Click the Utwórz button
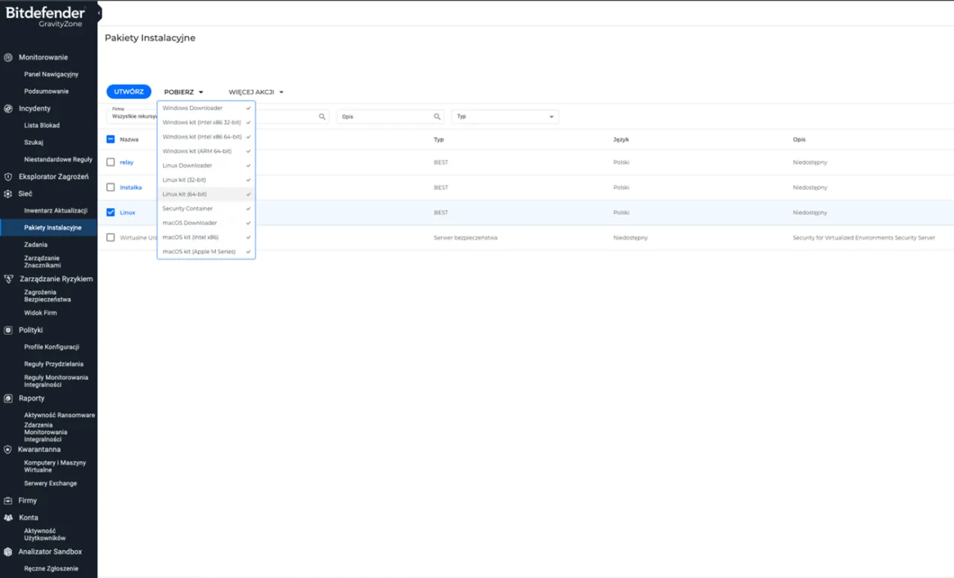This screenshot has height=578, width=954. [x=129, y=92]
